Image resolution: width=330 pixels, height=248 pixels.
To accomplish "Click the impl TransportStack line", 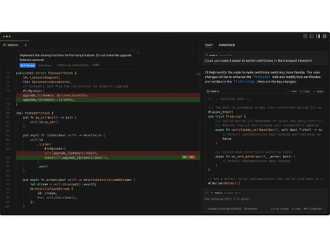I will click(34, 113).
